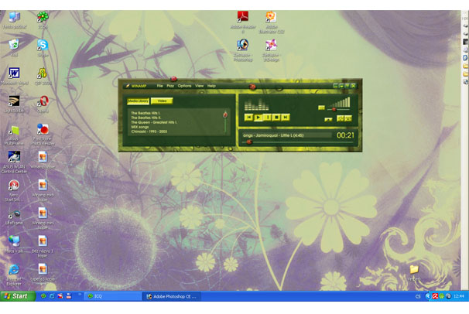Viewport: 469px width, 314px height.
Task: Click the ICQ flower desktop icon
Action: click(x=42, y=17)
